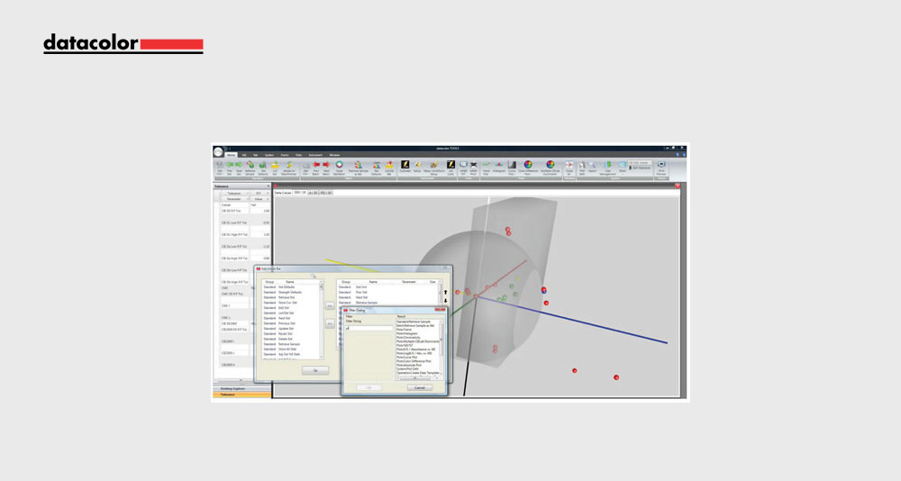Click the Filter String text field
Screen dimensions: 901x481
(x=368, y=328)
